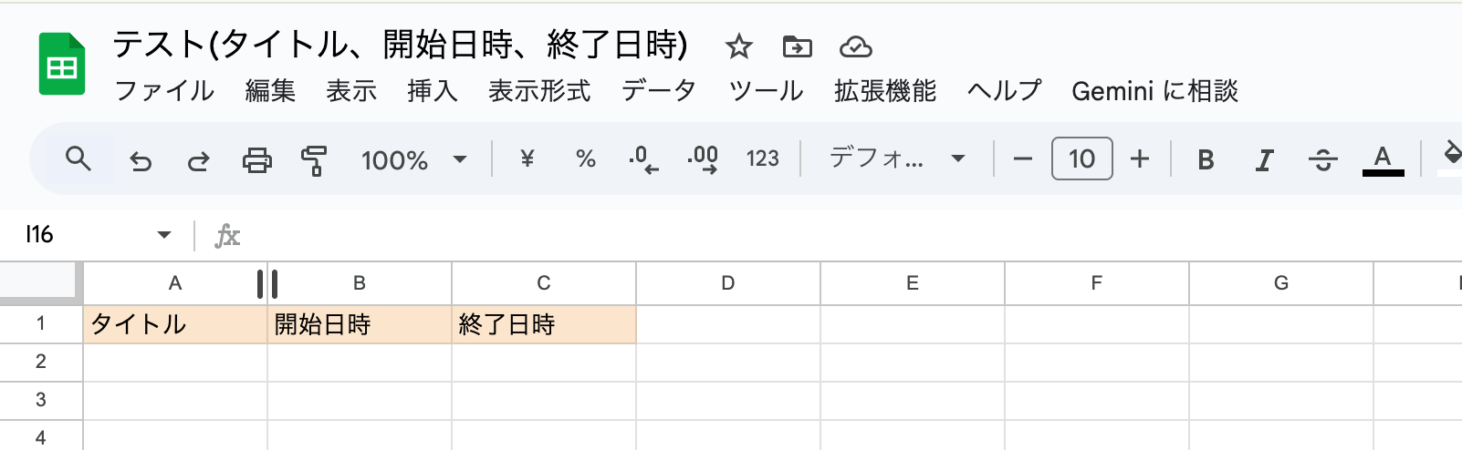Click the format as yen currency button

click(527, 159)
